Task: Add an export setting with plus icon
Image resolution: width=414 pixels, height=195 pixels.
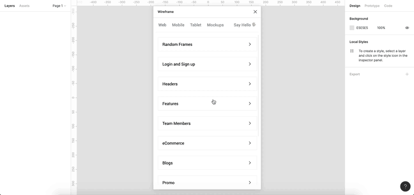Action: (x=407, y=74)
